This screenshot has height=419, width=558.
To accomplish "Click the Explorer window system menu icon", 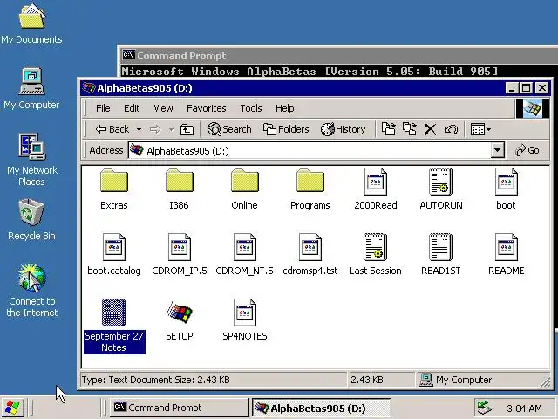I will [89, 88].
